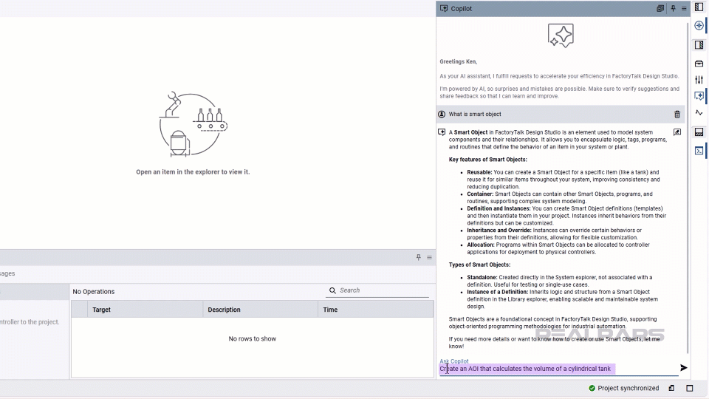Click 'Key features of Smart Objects:' heading
The width and height of the screenshot is (709, 399).
(x=488, y=160)
